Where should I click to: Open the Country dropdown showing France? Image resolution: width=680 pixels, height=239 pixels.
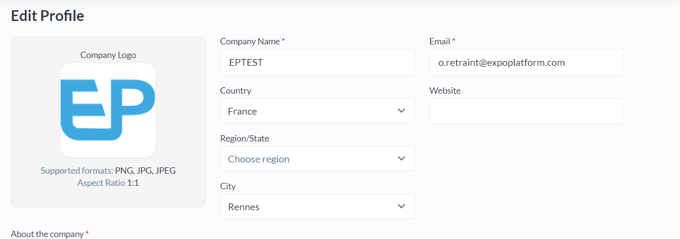[x=308, y=111]
